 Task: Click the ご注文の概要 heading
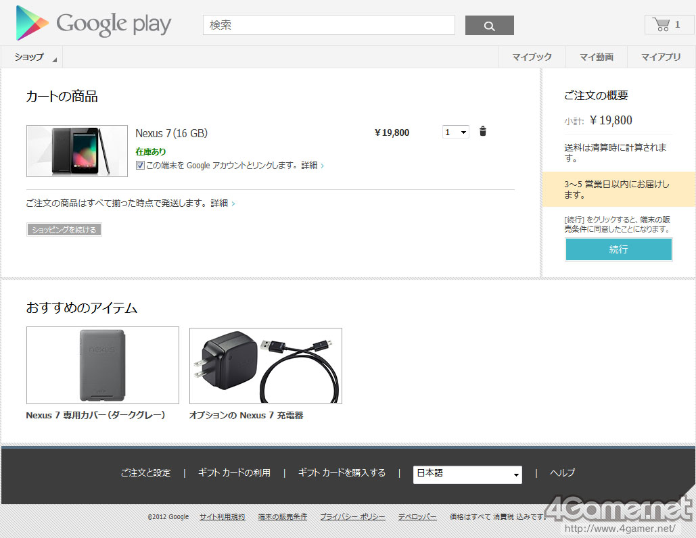click(x=596, y=95)
